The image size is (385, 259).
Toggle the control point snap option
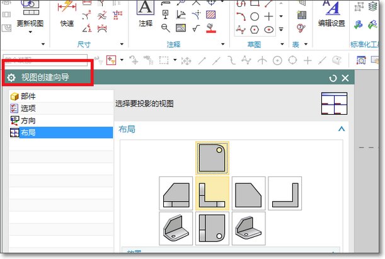coord(231,60)
